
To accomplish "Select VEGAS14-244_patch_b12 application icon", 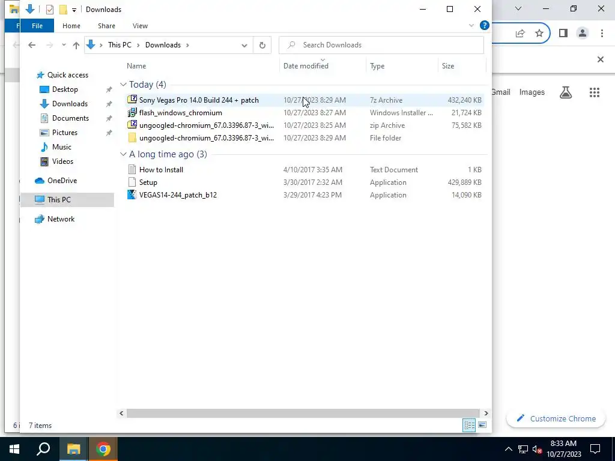I will point(132,195).
